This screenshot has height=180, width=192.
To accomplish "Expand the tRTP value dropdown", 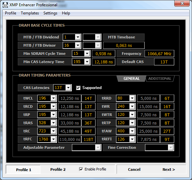I will (x=132, y=123).
